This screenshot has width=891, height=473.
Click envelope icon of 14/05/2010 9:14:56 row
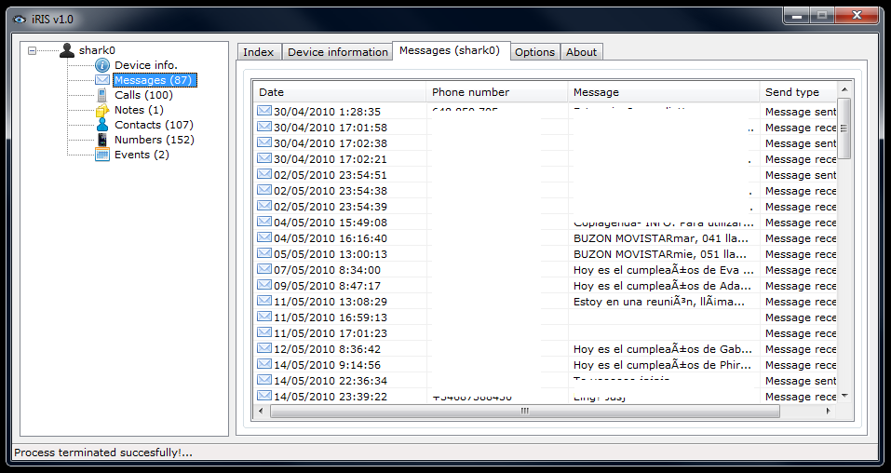(264, 364)
